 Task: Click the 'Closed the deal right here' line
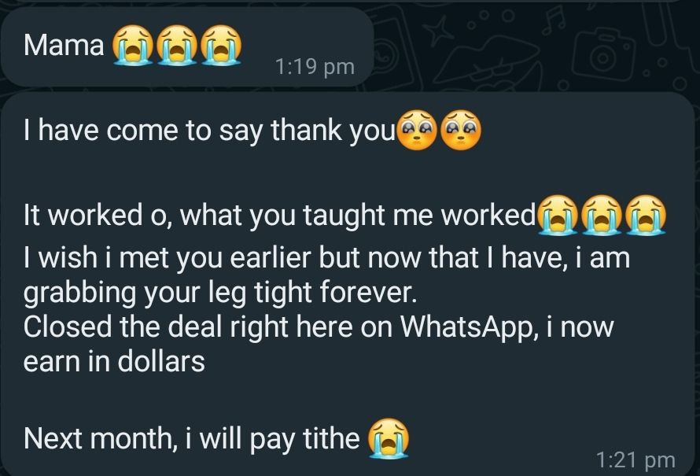319,327
